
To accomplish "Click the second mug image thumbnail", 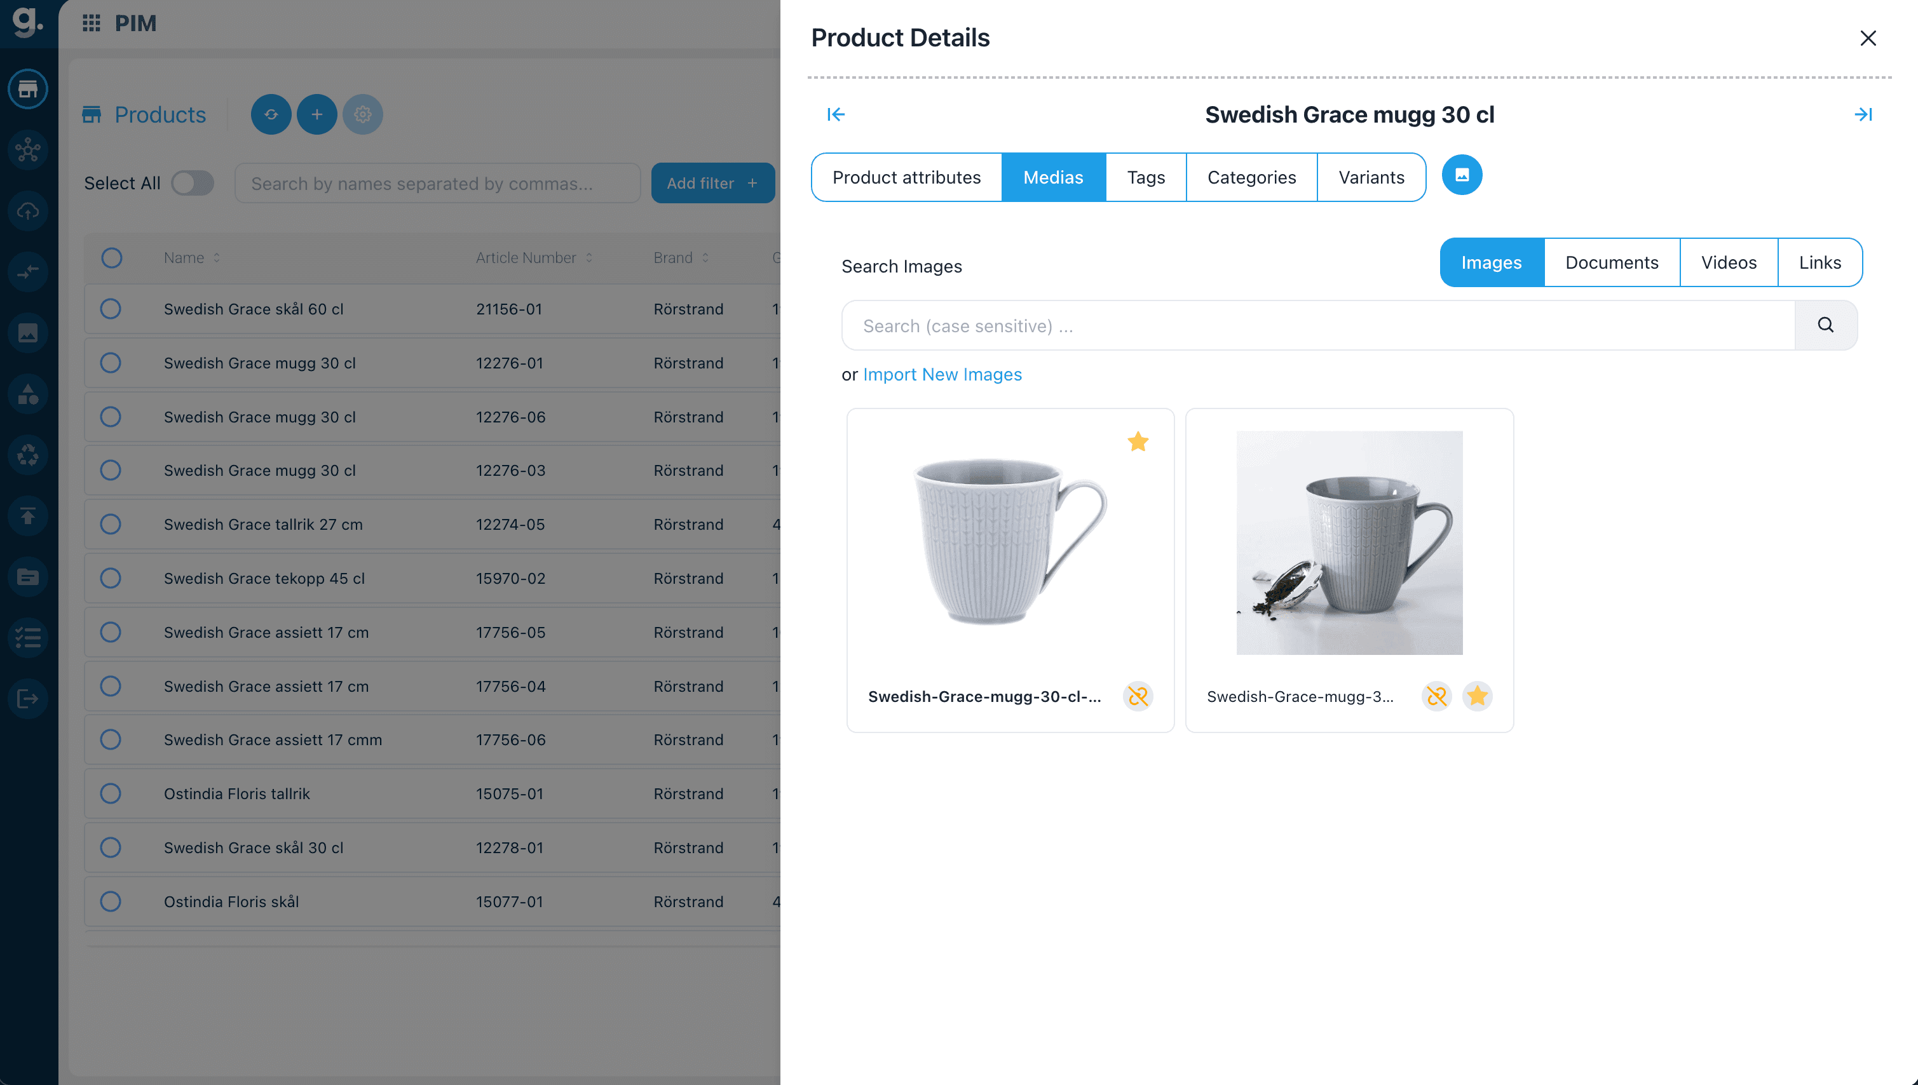I will (1349, 542).
